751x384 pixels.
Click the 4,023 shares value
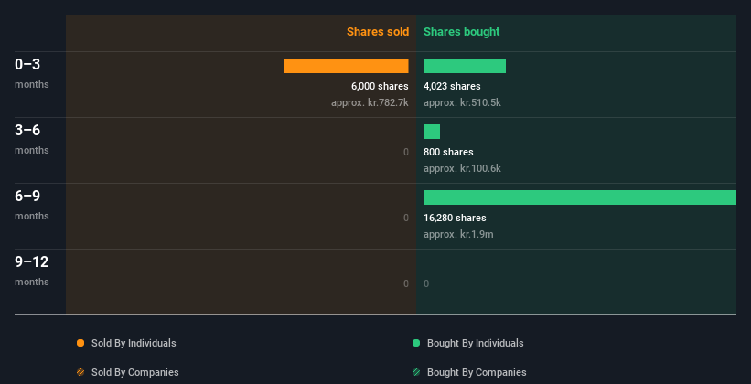(452, 86)
